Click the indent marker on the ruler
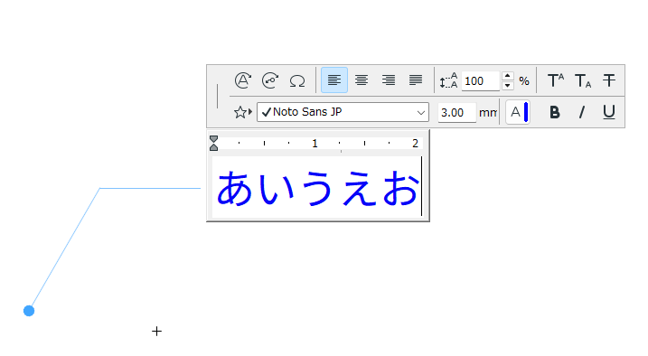This screenshot has width=648, height=356. click(213, 144)
